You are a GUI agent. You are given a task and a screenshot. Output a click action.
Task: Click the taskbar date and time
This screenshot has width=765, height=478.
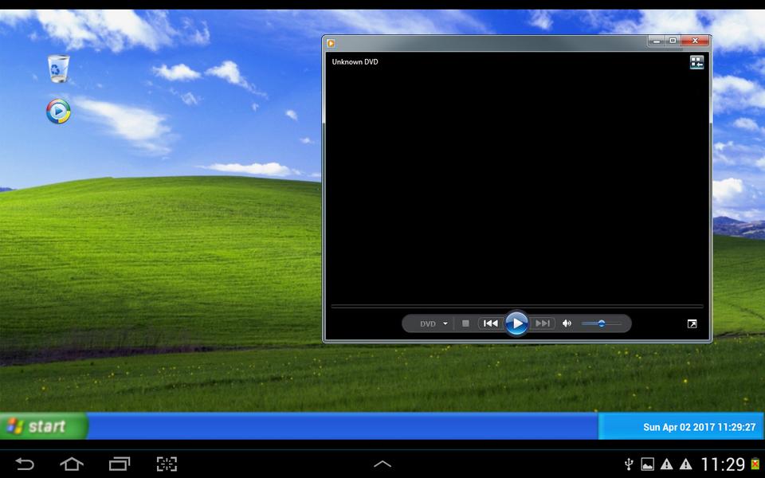(699, 427)
